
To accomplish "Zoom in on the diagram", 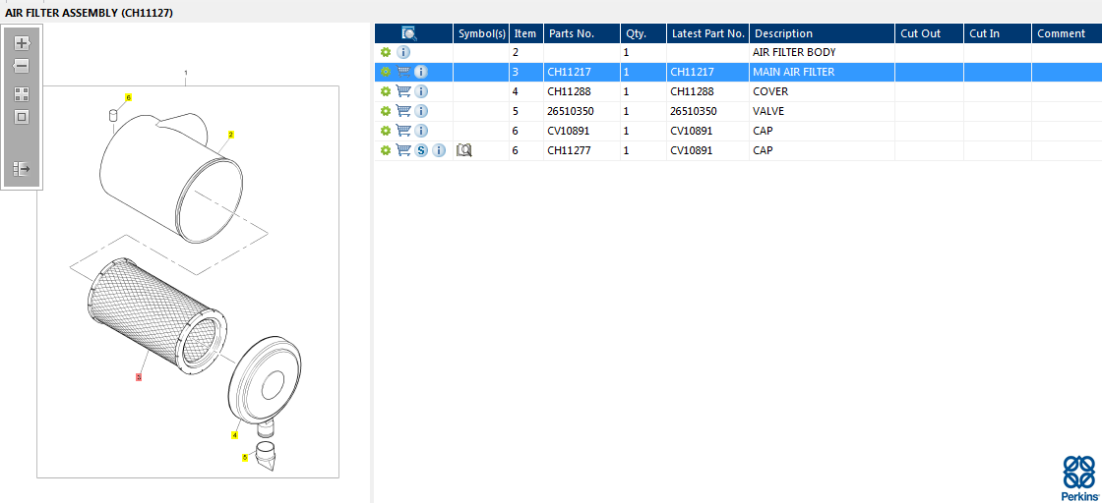I will coord(22,44).
